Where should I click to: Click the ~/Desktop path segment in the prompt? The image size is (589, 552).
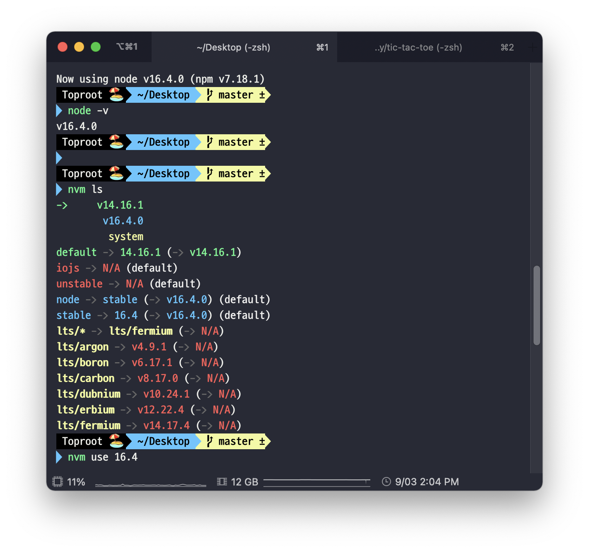tap(163, 441)
